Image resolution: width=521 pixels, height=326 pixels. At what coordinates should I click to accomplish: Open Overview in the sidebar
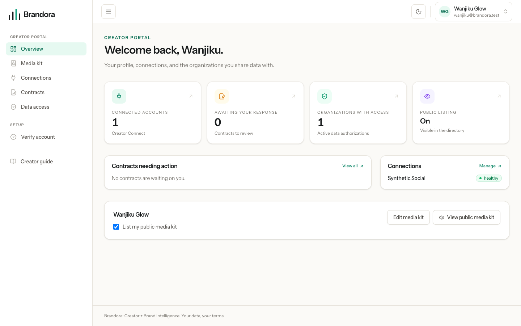click(x=46, y=49)
